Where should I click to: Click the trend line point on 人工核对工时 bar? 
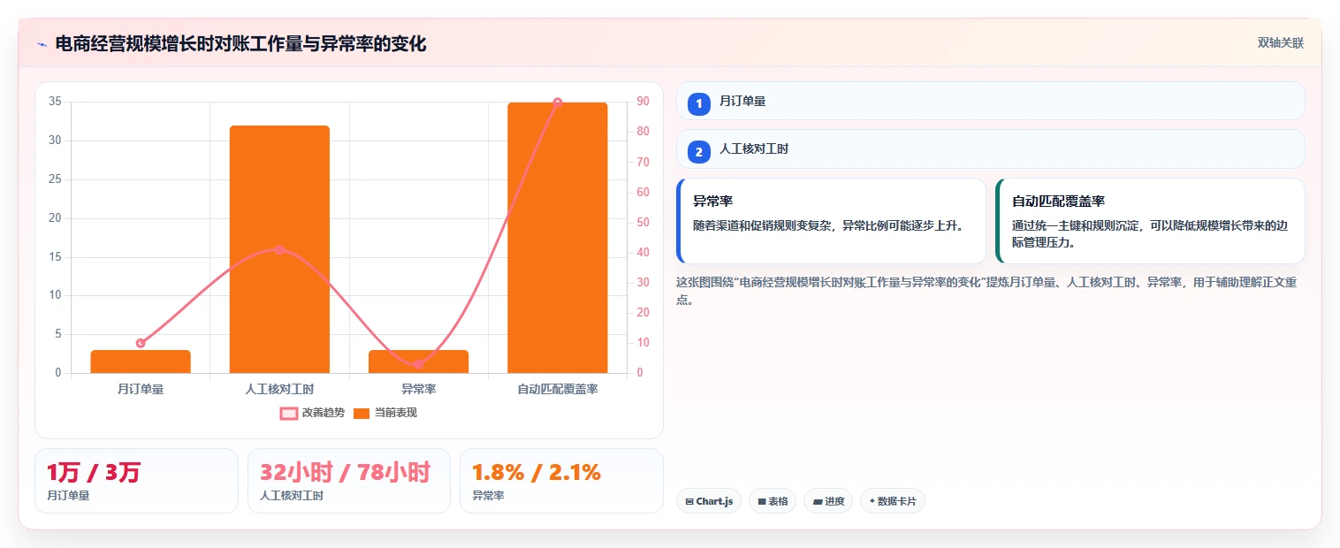[x=279, y=250]
